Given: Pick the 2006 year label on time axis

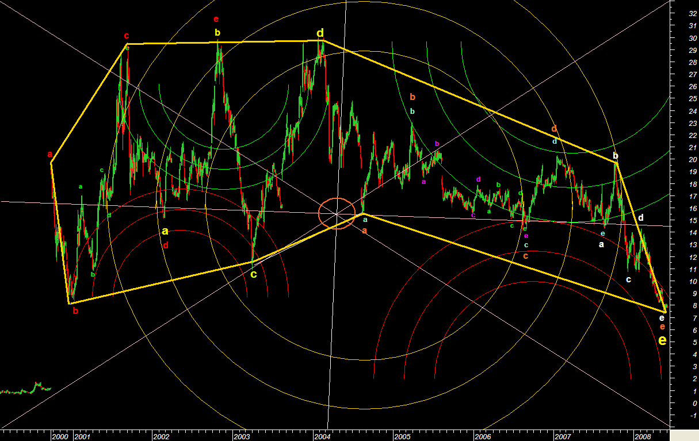Looking at the screenshot, I should pos(483,437).
